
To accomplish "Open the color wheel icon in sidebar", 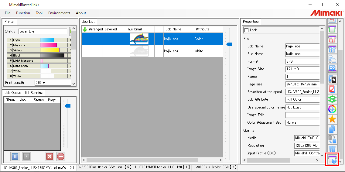I will coord(332,109).
